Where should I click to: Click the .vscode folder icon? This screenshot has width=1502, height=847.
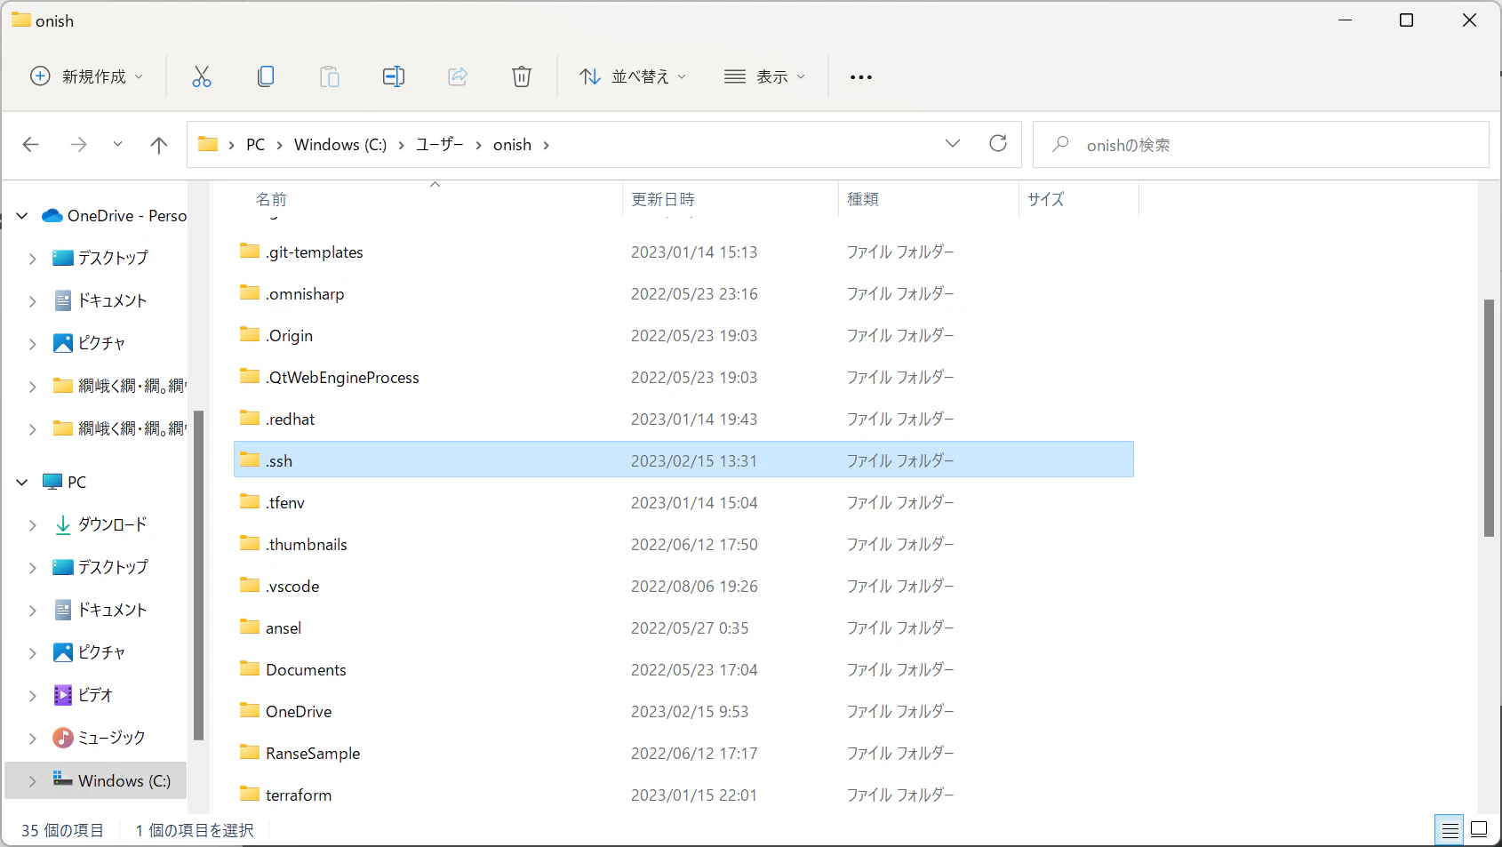point(250,585)
